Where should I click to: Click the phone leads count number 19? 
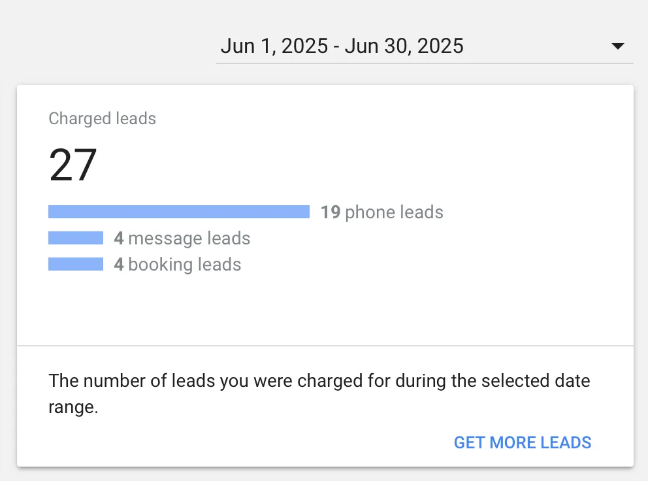[330, 212]
